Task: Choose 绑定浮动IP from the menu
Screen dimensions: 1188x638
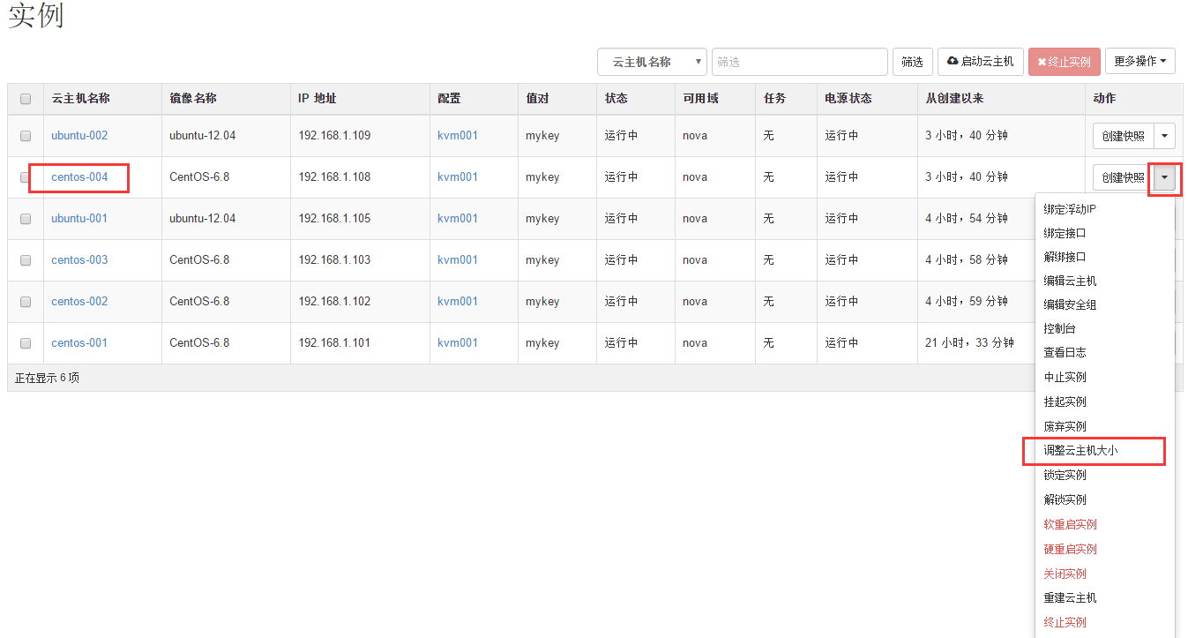Action: pos(1105,210)
